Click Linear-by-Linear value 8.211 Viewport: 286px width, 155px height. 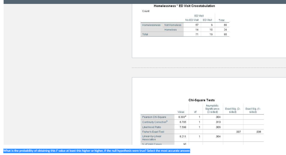(x=183, y=136)
